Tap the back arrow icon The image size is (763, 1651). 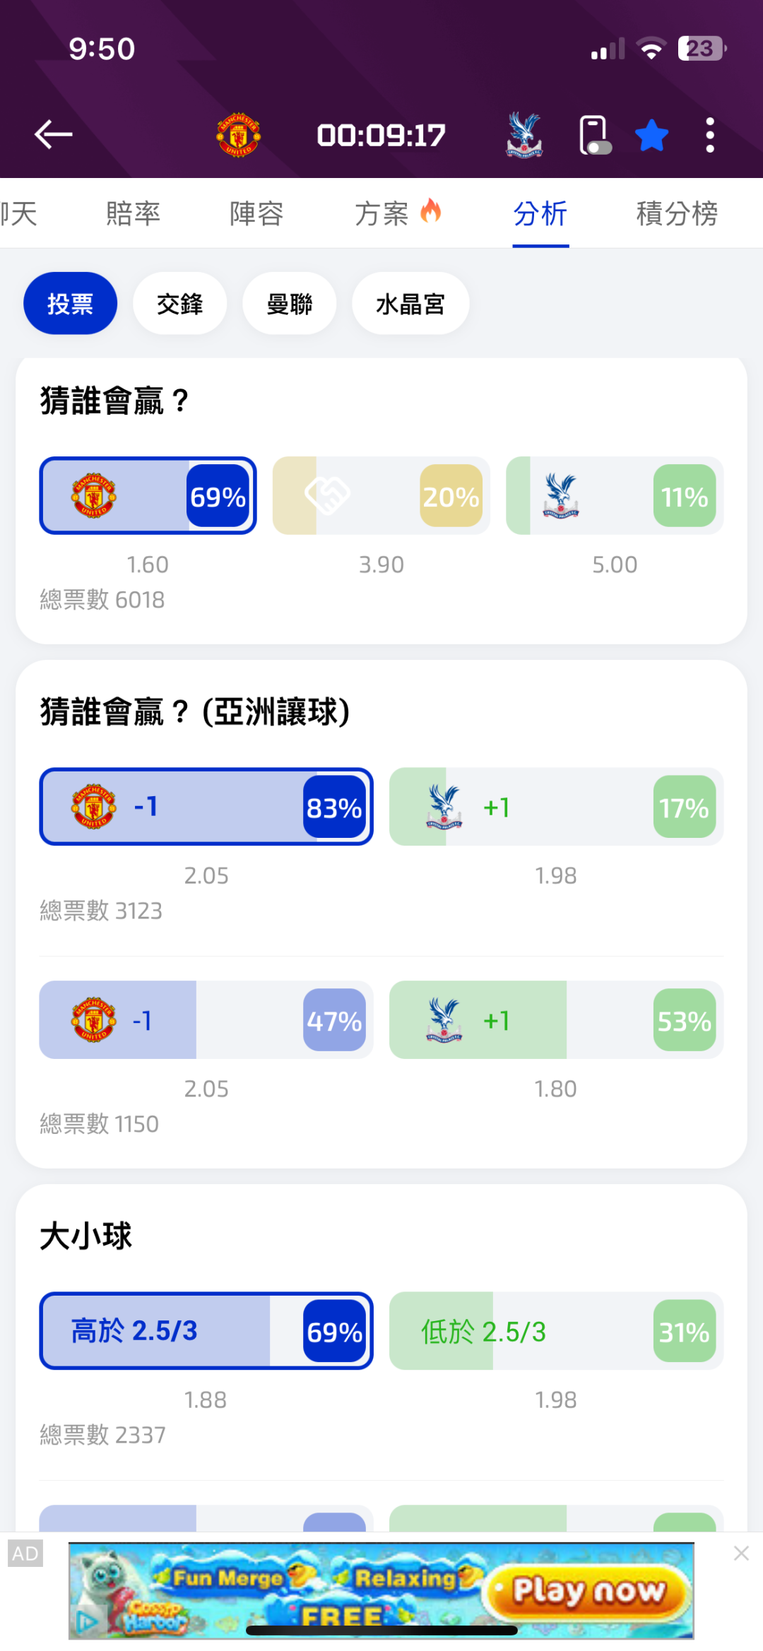pos(54,134)
